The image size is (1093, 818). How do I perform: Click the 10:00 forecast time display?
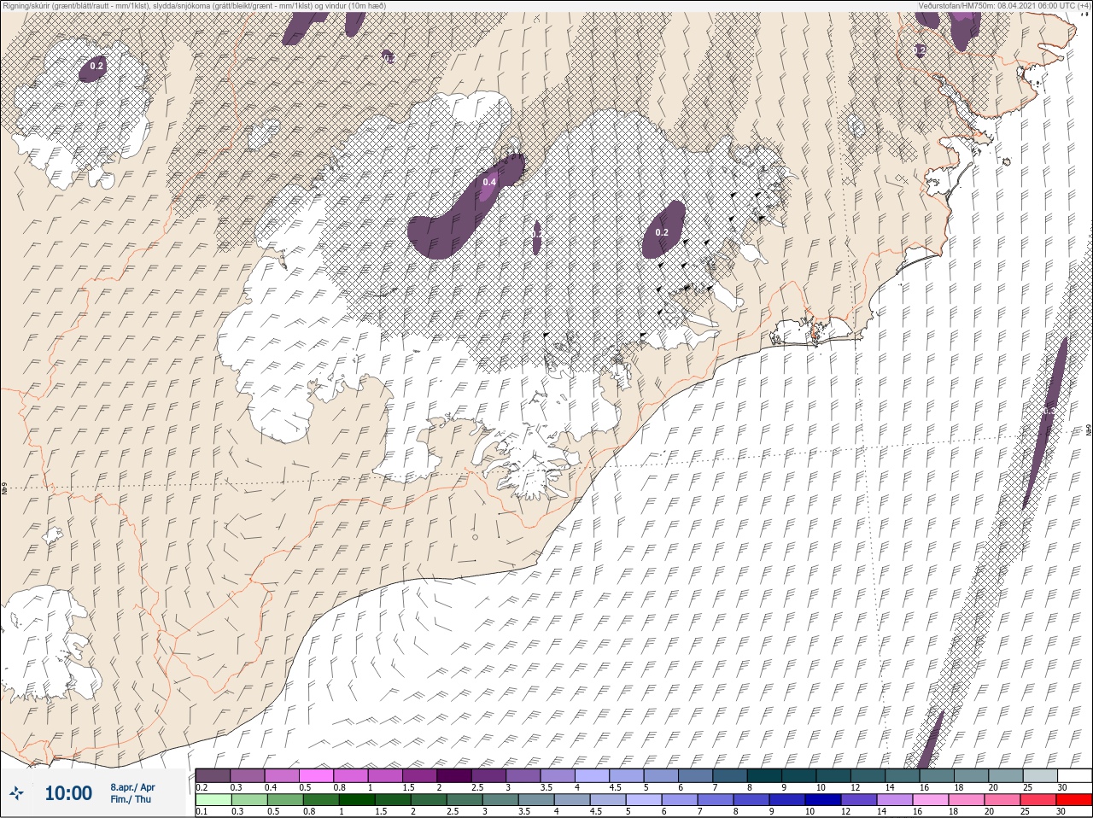[68, 793]
